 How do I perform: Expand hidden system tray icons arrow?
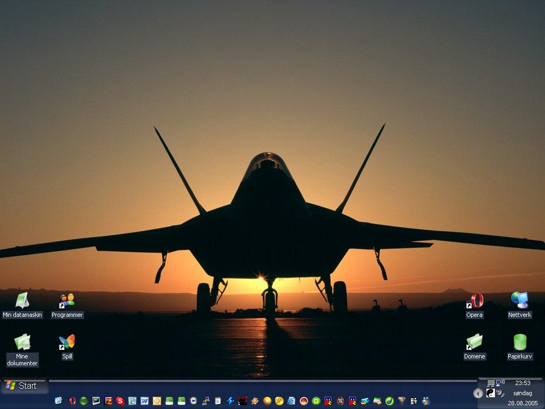click(x=478, y=393)
